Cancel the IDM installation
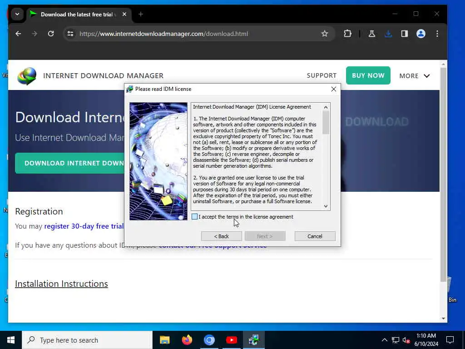The image size is (465, 349). click(315, 236)
